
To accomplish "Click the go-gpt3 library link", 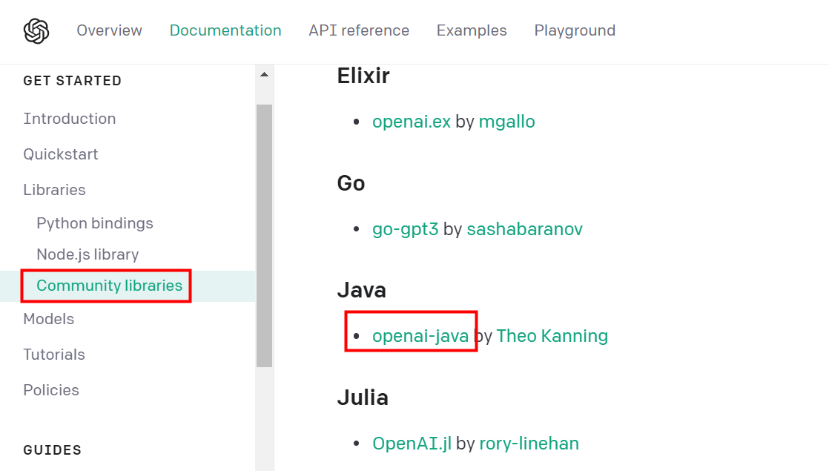I will click(406, 229).
